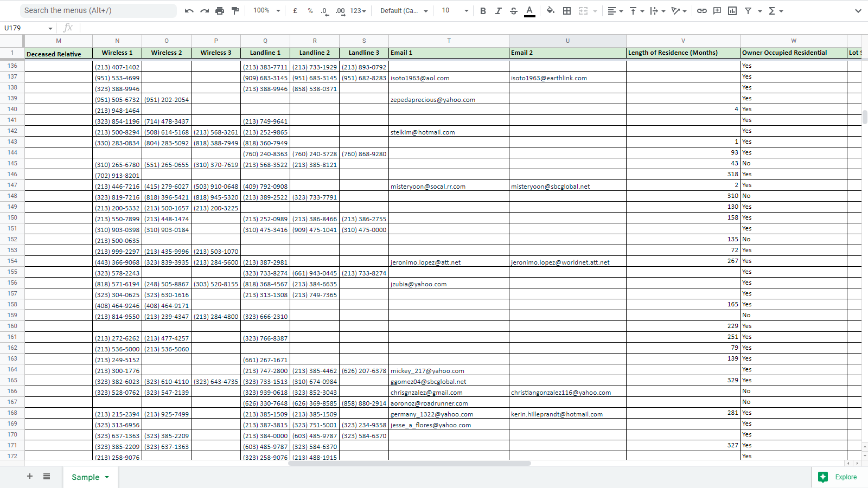
Task: Open the text color picker
Action: coord(529,11)
